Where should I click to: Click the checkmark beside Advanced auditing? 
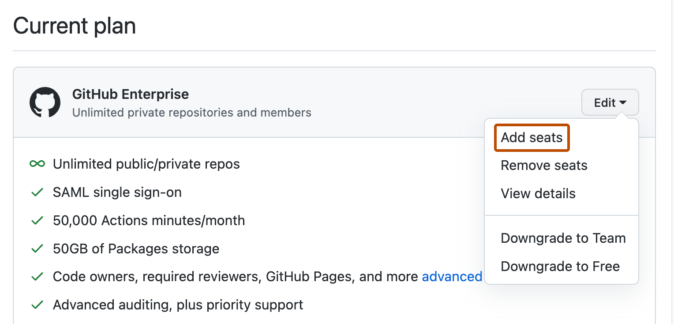click(x=37, y=305)
